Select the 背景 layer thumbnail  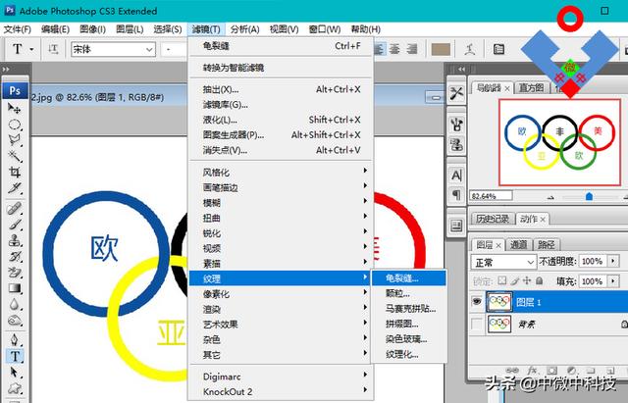[x=499, y=324]
